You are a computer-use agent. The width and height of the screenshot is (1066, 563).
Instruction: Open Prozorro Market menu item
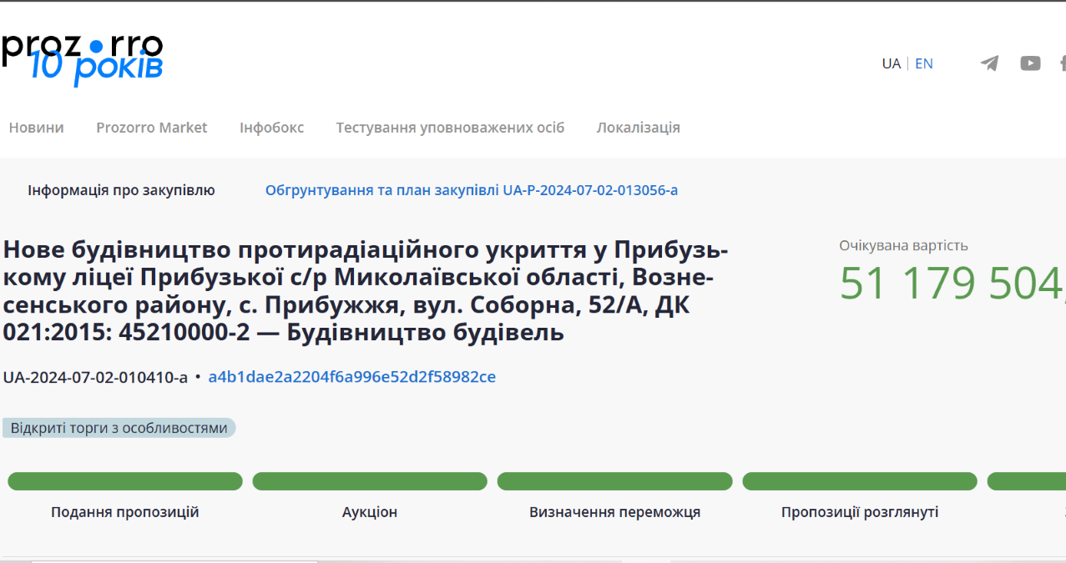tap(151, 128)
